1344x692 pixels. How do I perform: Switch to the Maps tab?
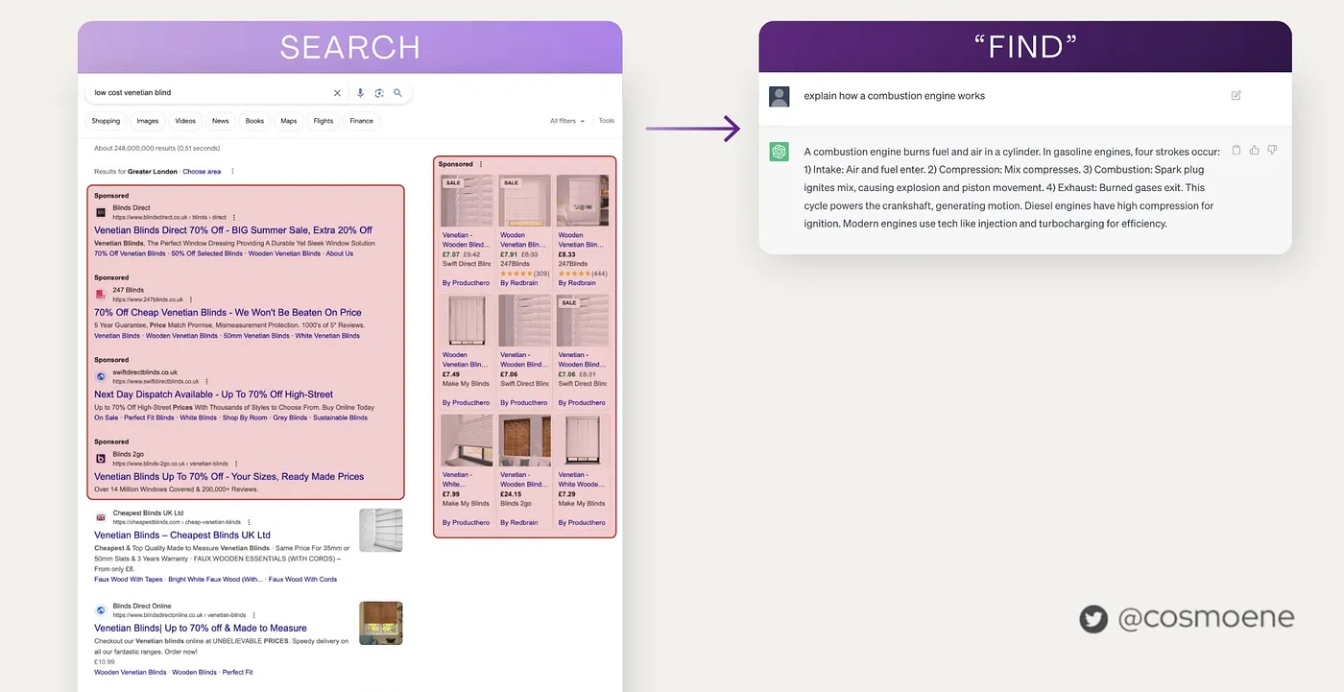[x=289, y=121]
